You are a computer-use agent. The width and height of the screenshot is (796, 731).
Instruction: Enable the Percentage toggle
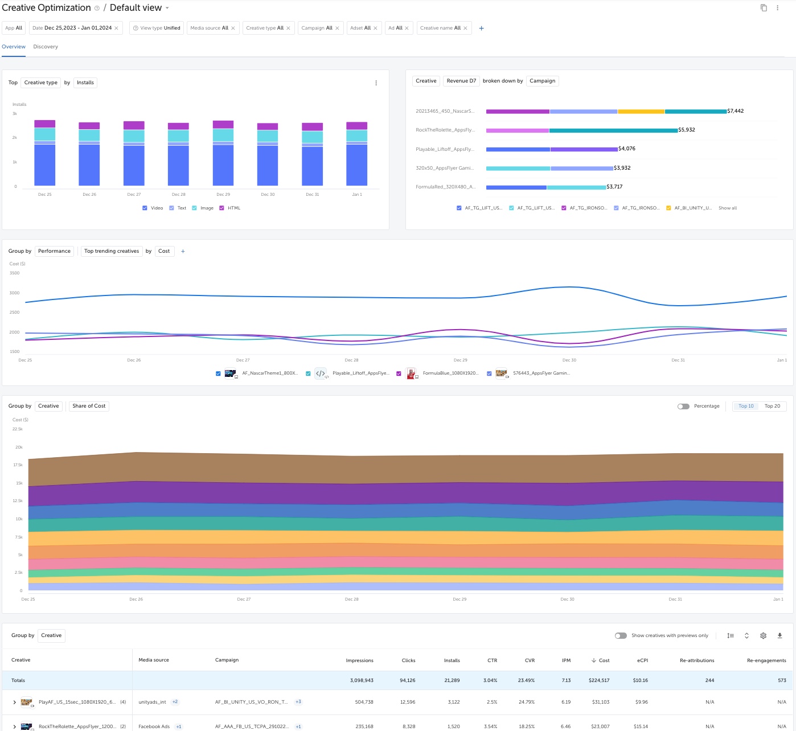coord(683,406)
